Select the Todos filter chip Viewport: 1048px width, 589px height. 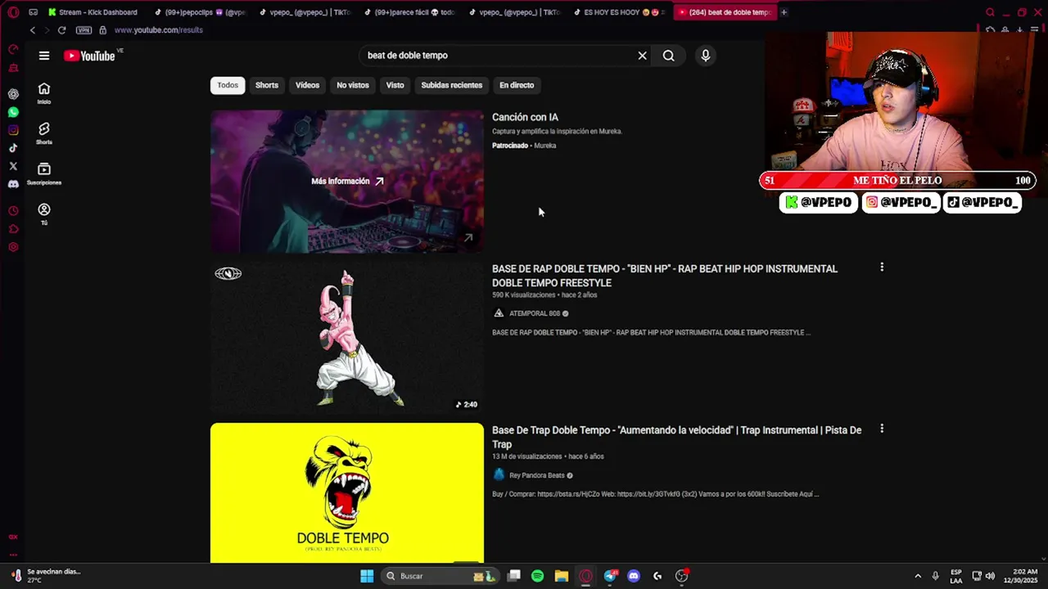coord(228,85)
